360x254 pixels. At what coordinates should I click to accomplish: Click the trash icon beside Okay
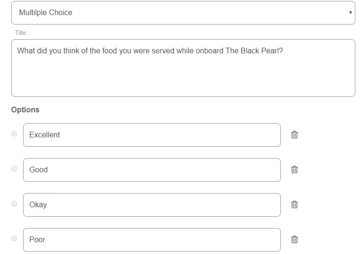[295, 204]
